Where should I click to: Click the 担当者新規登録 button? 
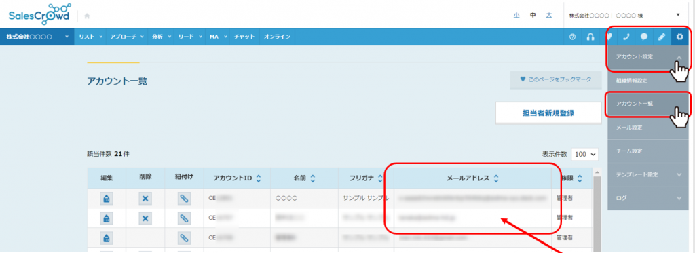coord(548,113)
